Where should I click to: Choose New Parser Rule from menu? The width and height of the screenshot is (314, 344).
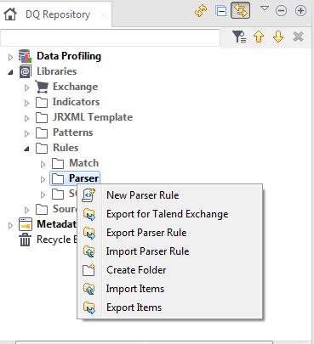(169, 195)
